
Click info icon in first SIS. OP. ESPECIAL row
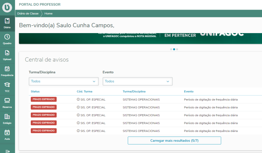(78, 100)
